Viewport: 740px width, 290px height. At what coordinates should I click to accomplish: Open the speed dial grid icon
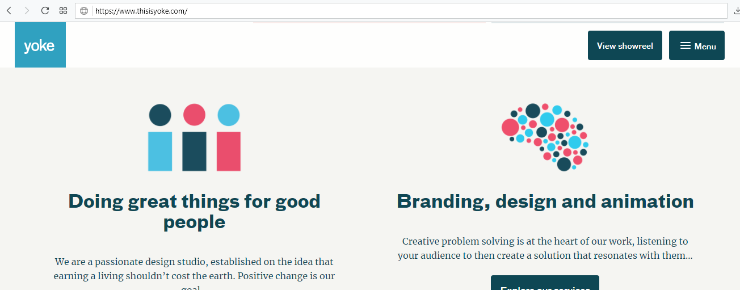click(x=63, y=11)
